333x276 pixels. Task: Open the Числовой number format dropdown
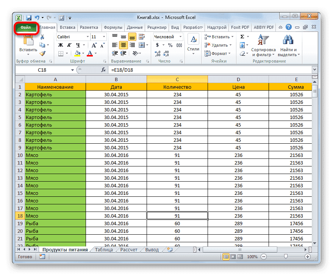180,36
